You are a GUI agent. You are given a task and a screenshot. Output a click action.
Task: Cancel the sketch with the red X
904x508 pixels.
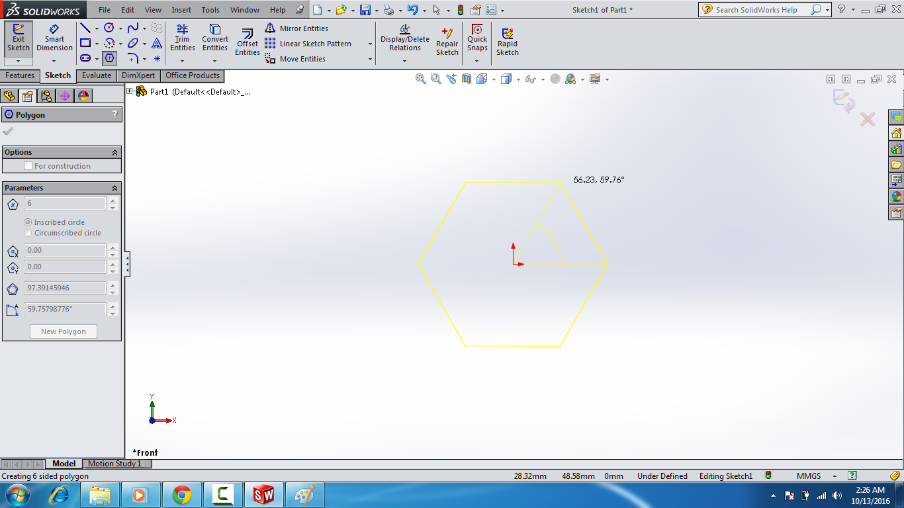867,119
